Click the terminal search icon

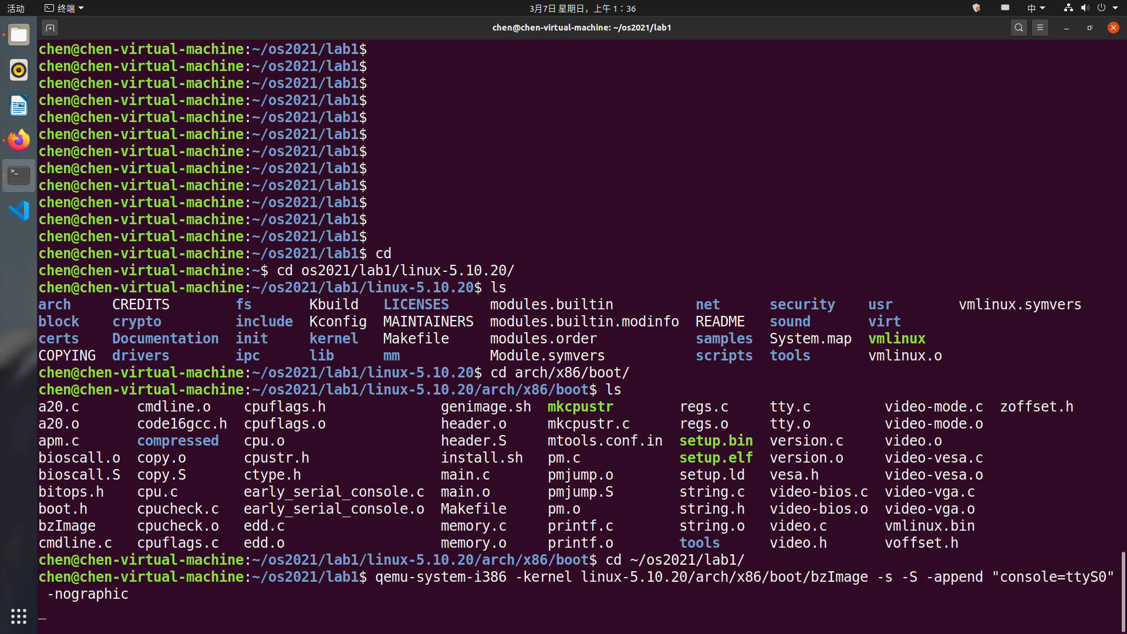click(1019, 28)
